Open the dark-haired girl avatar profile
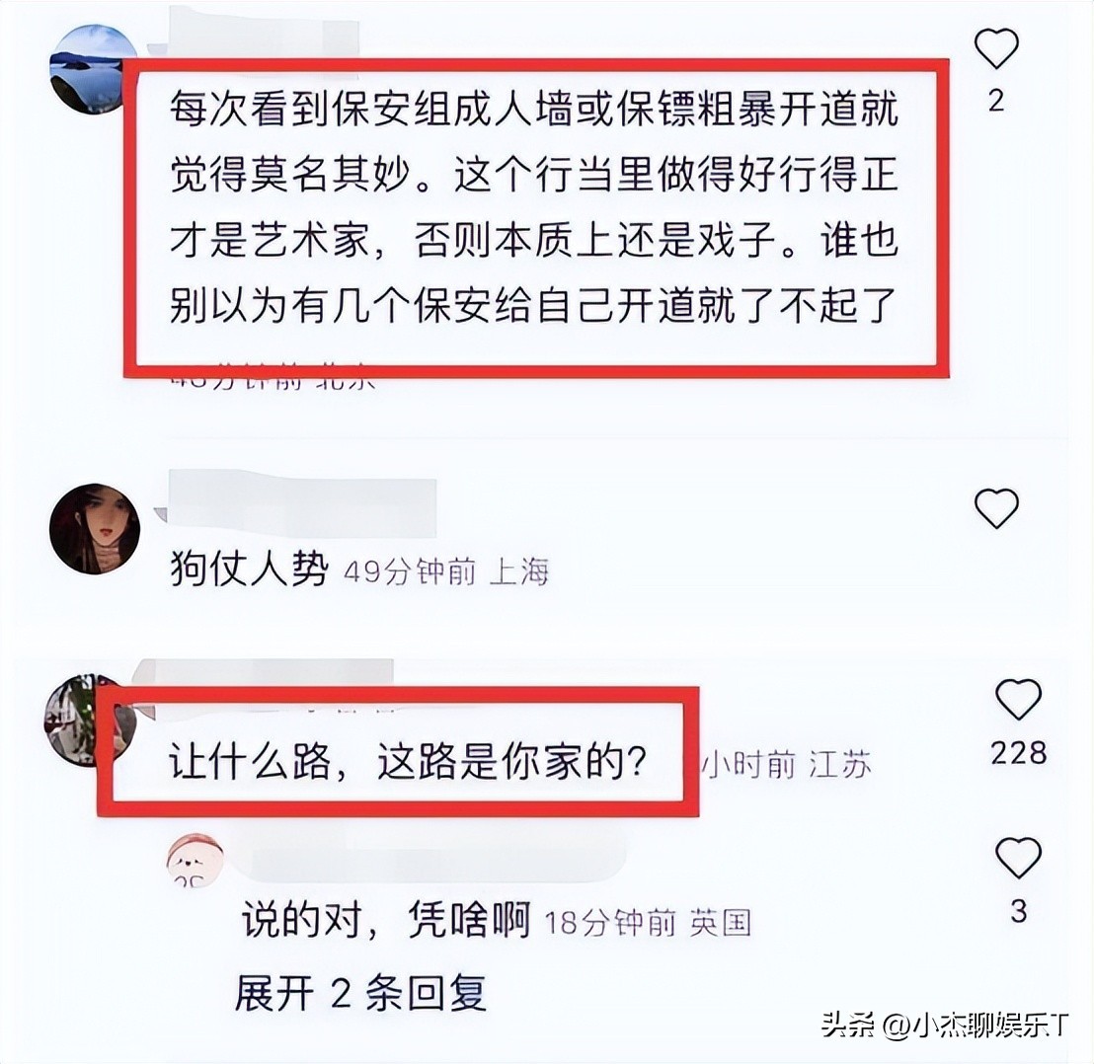 pyautogui.click(x=95, y=529)
